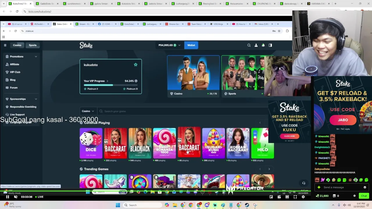372x209 pixels.
Task: Open Discord from the taskbar
Action: (207, 205)
